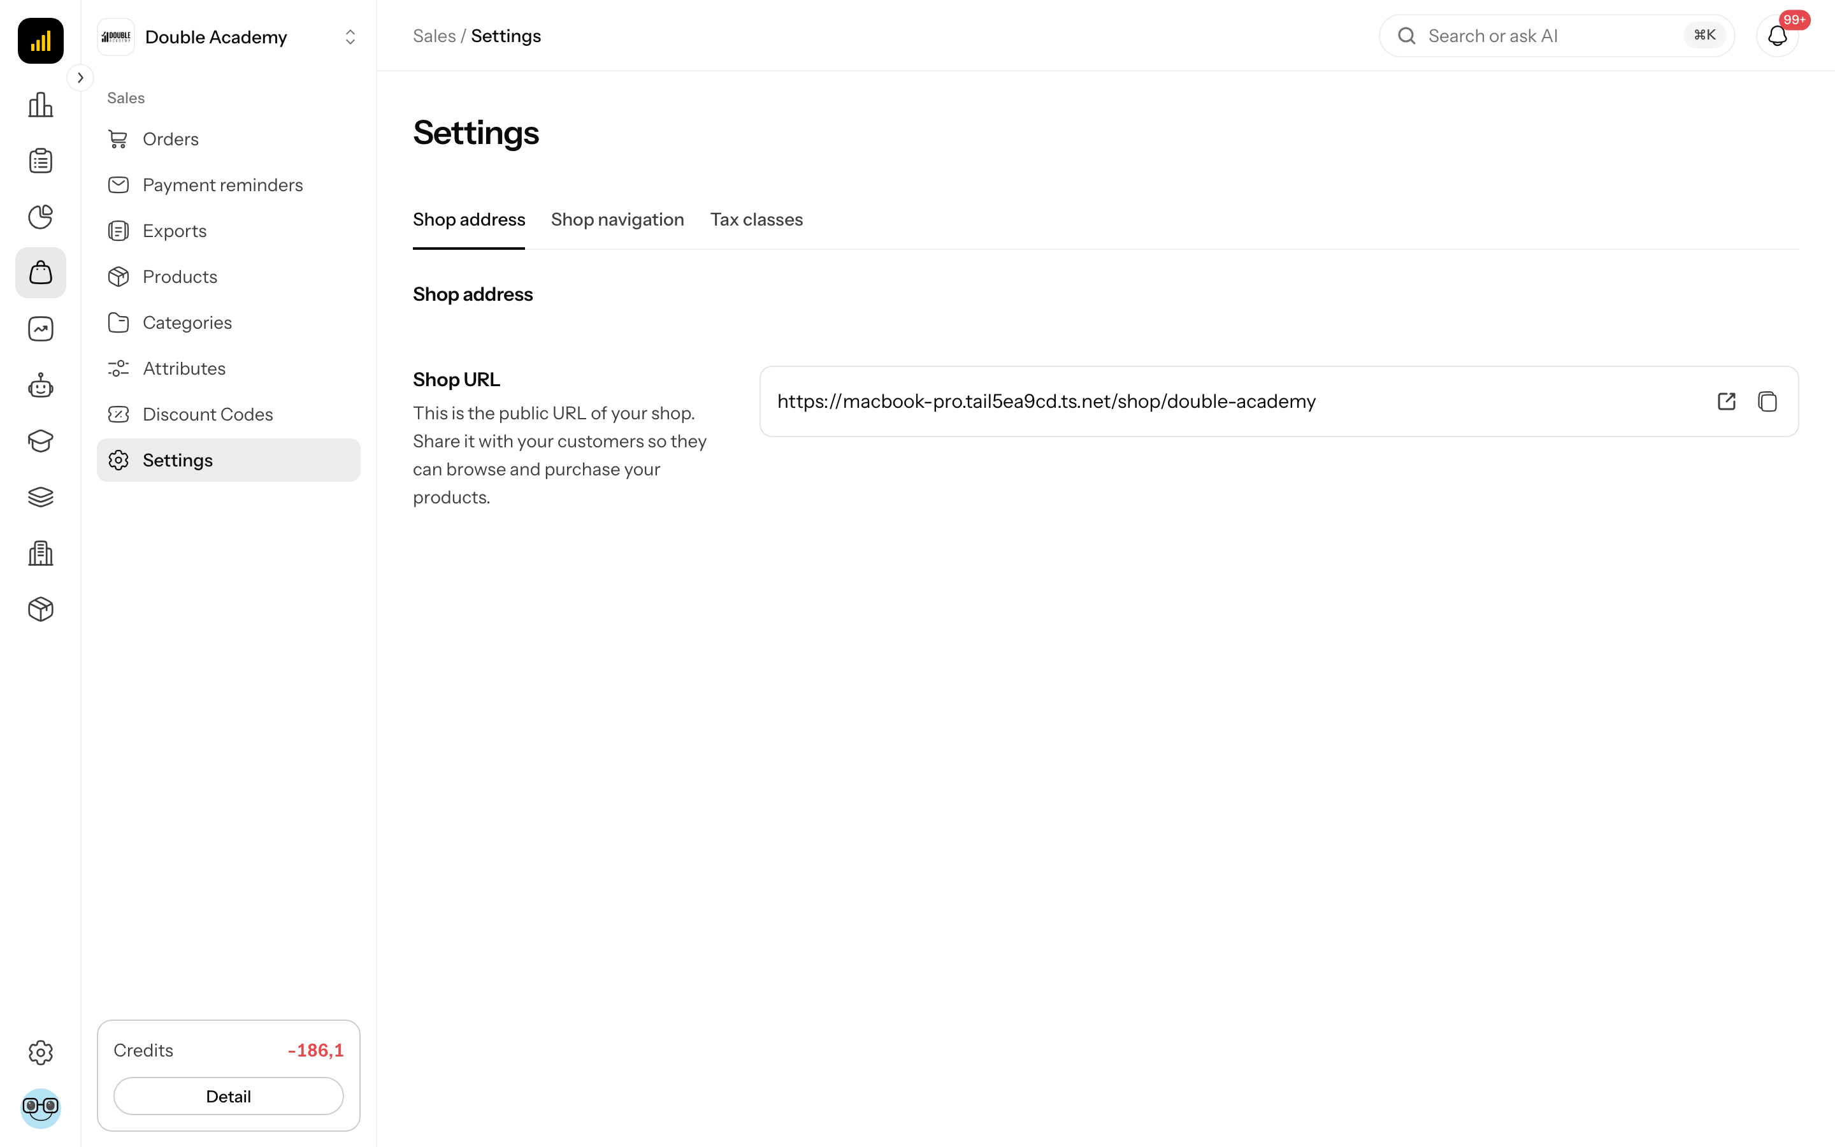Open the 3D box package icon in the rail

[40, 609]
